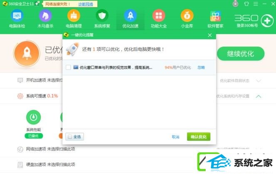The image size is (276, 174).
Task: Click the upgrade arrow next to 360安全卫士11
Action: coord(37,3)
